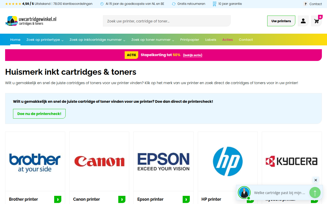The image size is (327, 204).
Task: Expand Zoek op inktcartridge nummer menu
Action: (97, 40)
